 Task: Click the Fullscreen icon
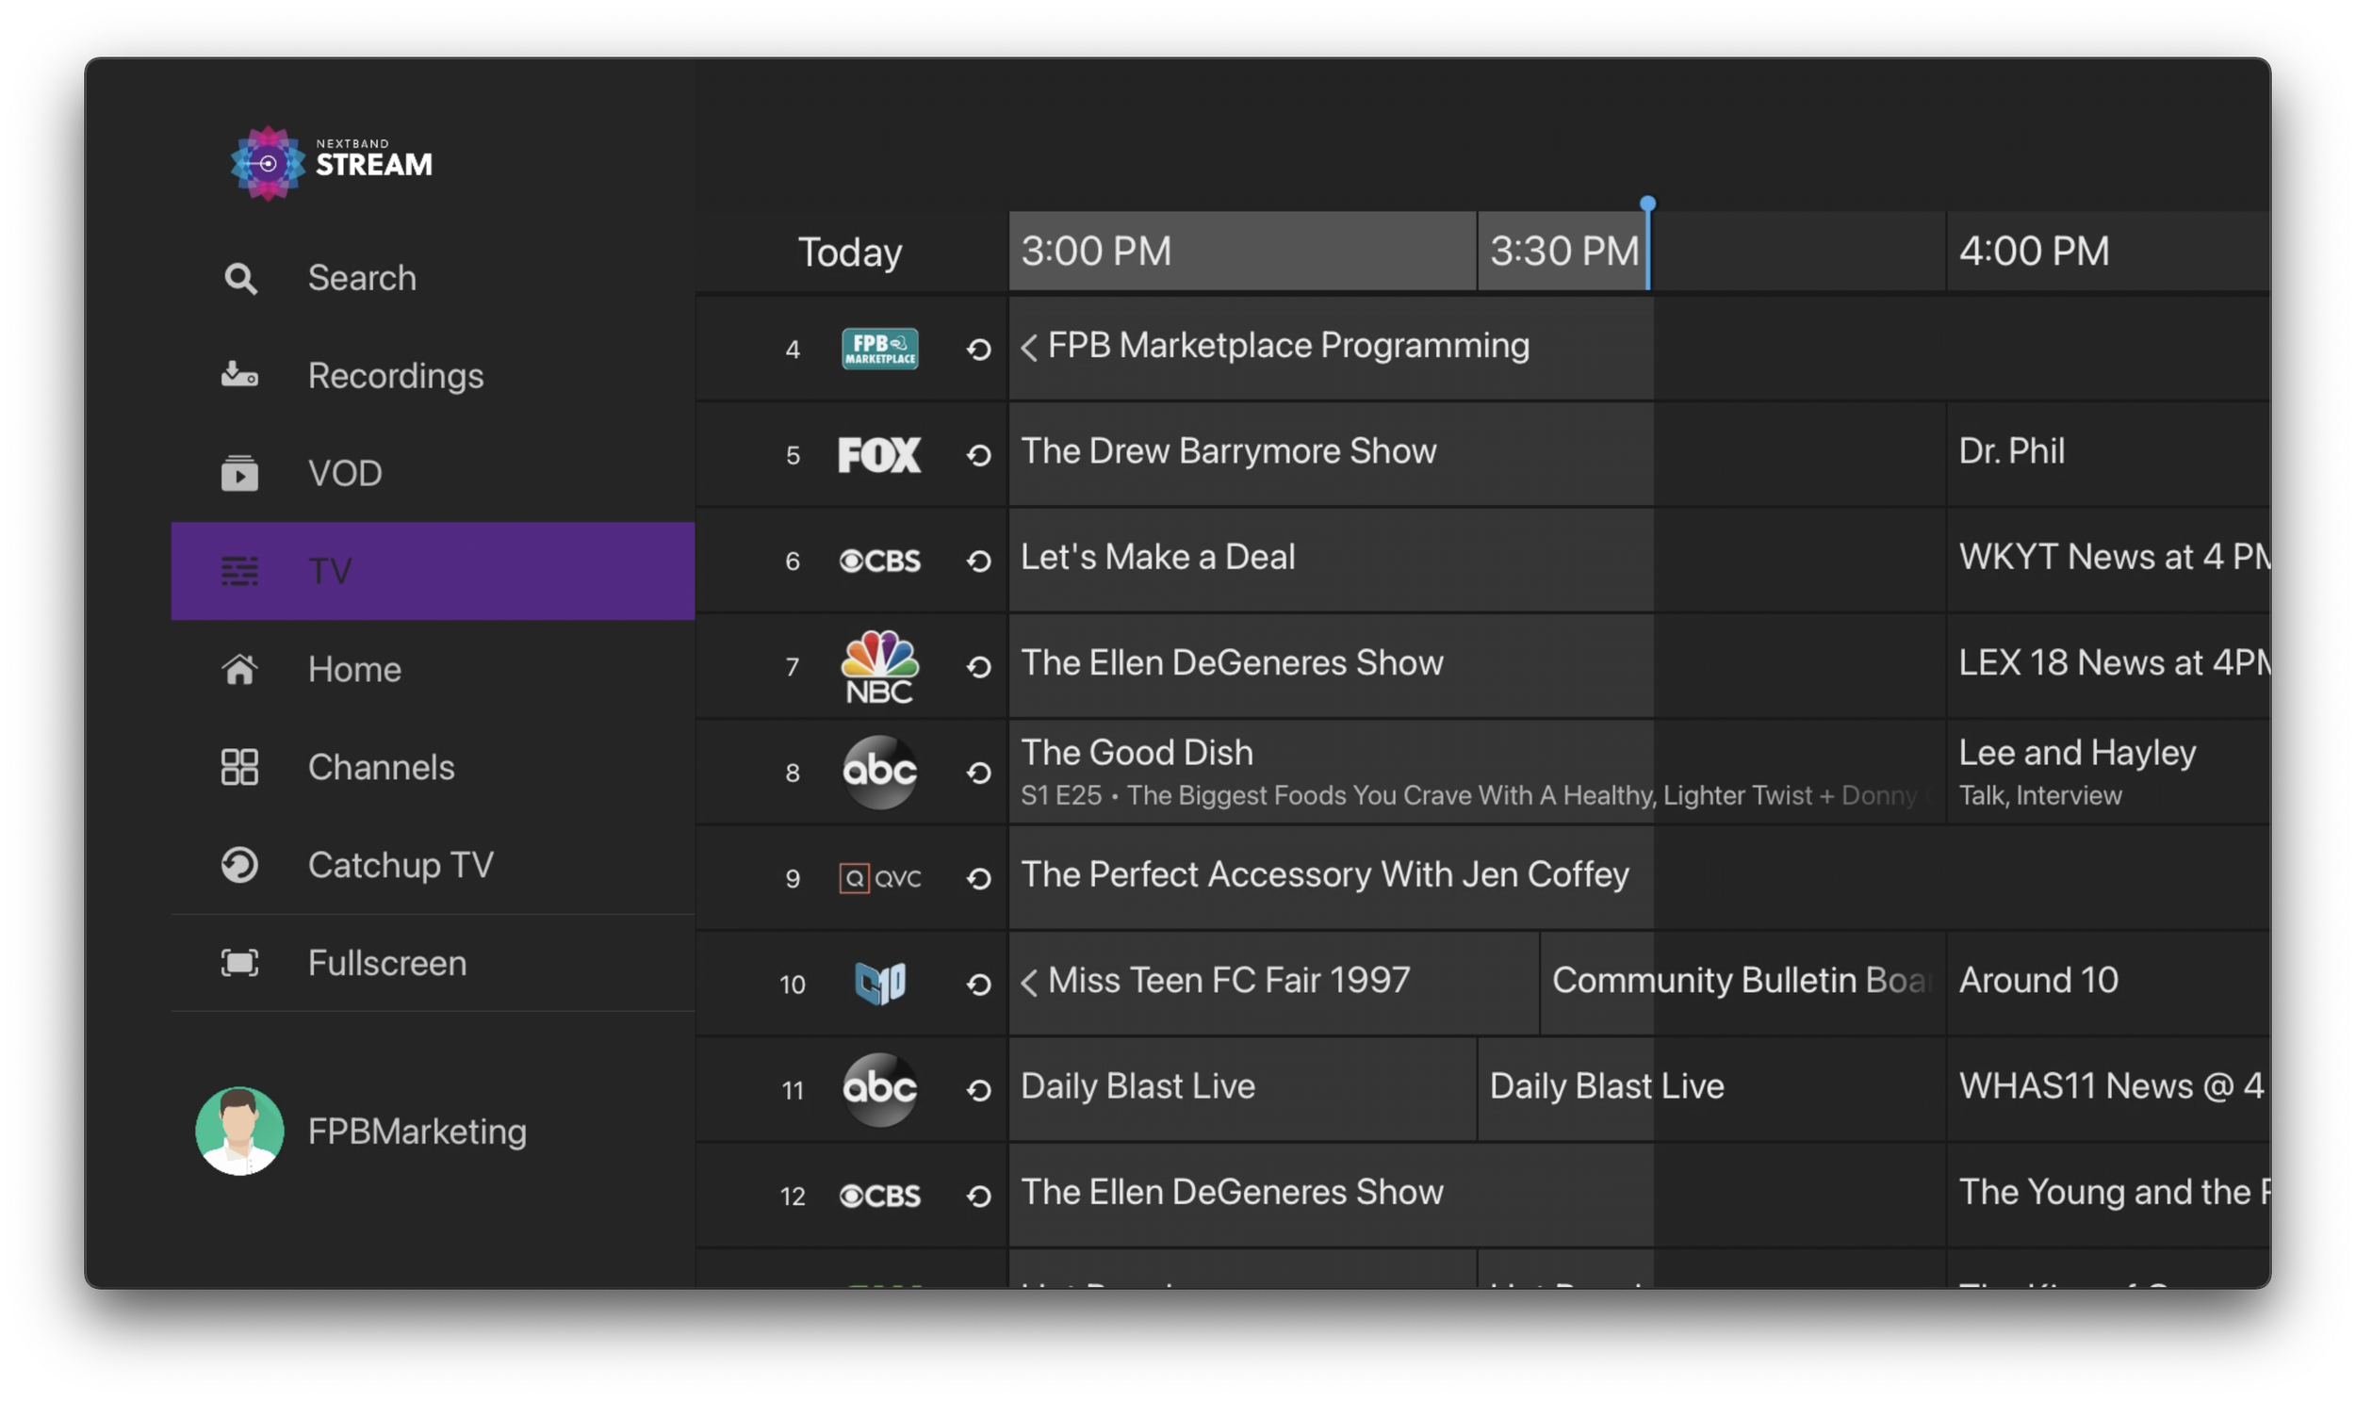click(240, 963)
